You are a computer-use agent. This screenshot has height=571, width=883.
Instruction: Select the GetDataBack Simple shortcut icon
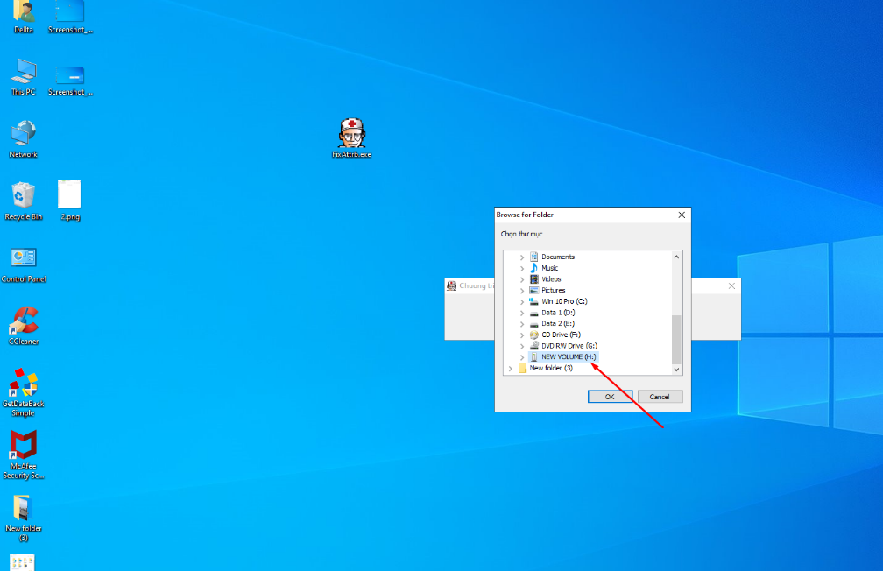point(23,383)
